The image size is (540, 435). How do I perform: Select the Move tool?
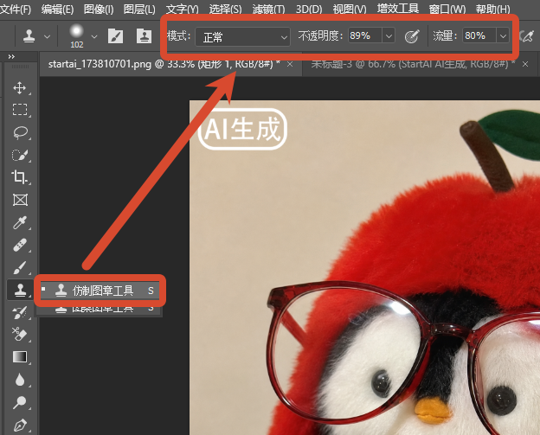coord(20,87)
